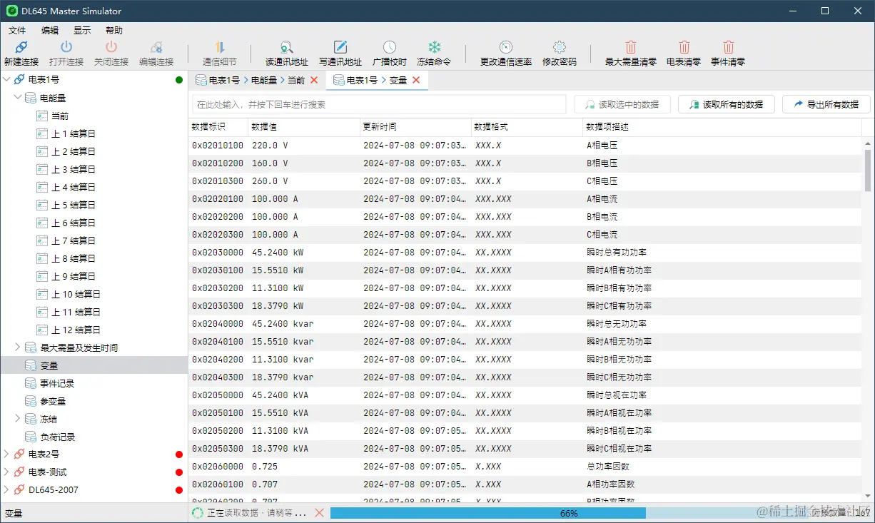Screen dimensions: 875x523
Task: Collapse the 电表1号 tree node
Action: point(7,80)
